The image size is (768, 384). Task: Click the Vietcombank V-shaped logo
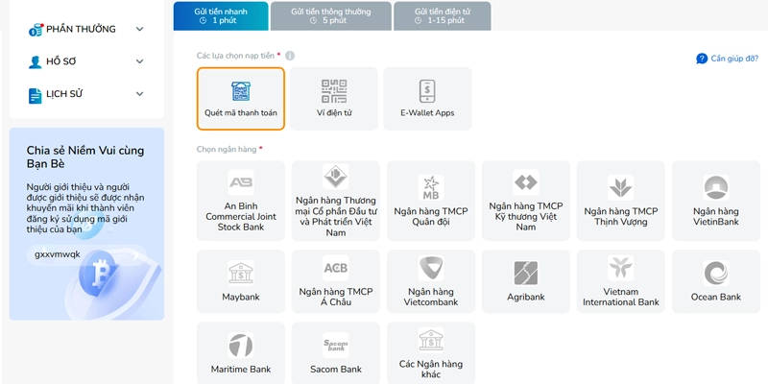point(431,268)
